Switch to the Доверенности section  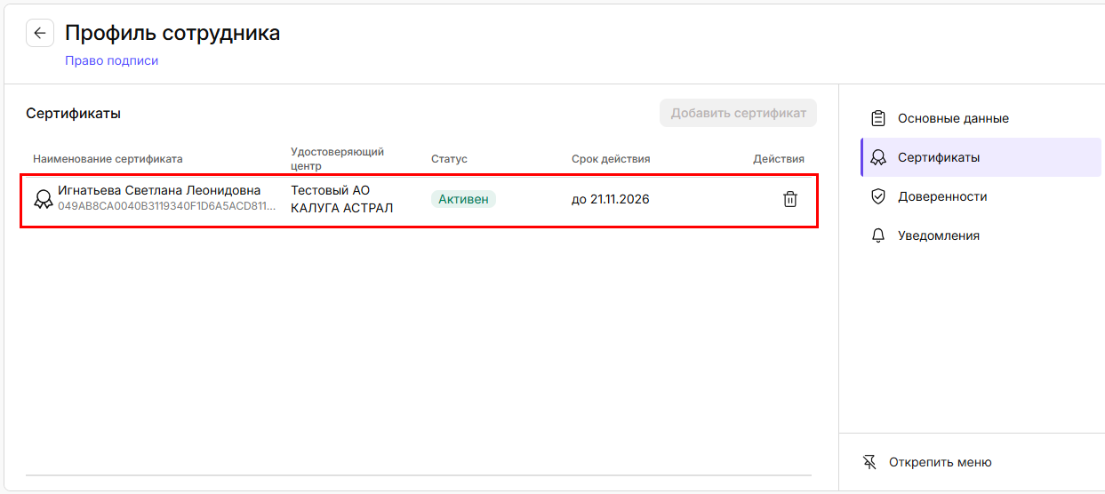942,196
